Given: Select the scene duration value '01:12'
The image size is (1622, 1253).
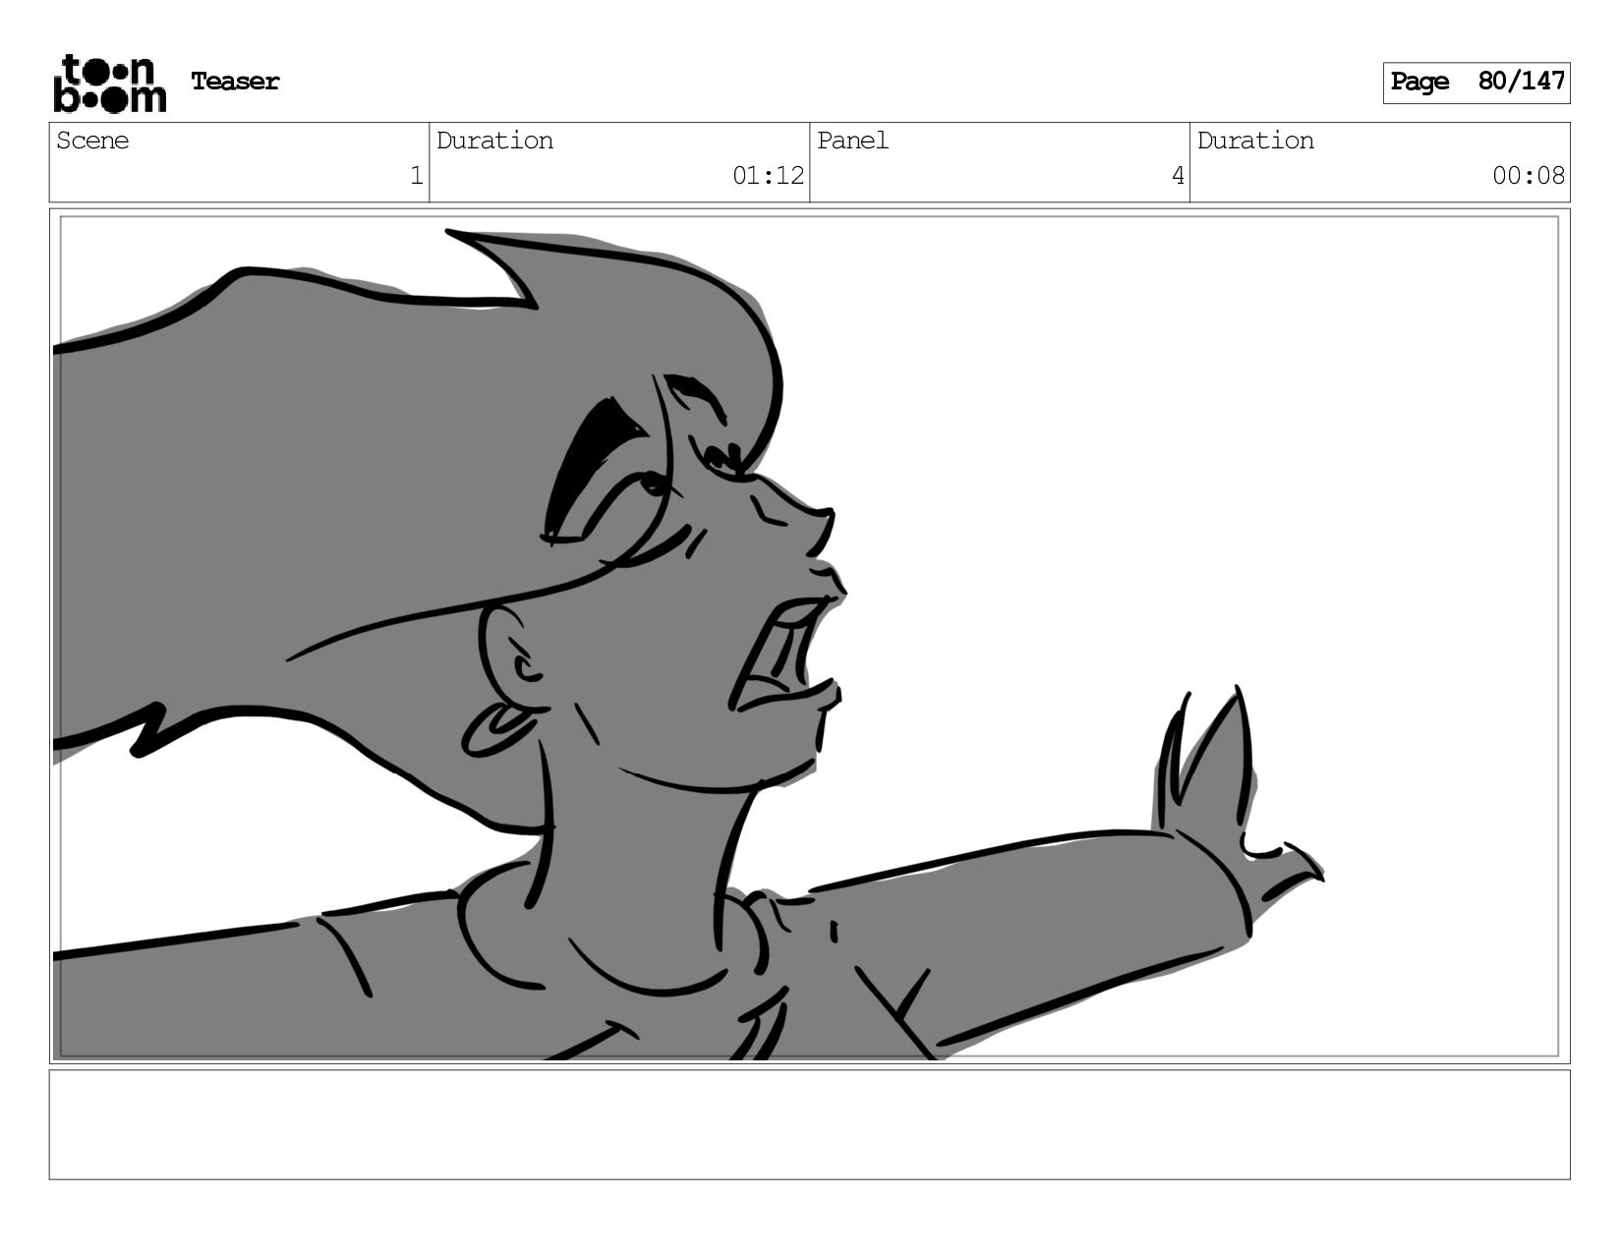Looking at the screenshot, I should [x=769, y=176].
